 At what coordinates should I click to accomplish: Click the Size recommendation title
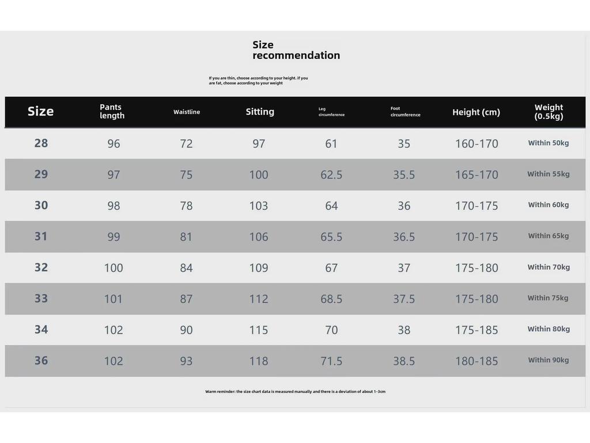296,50
